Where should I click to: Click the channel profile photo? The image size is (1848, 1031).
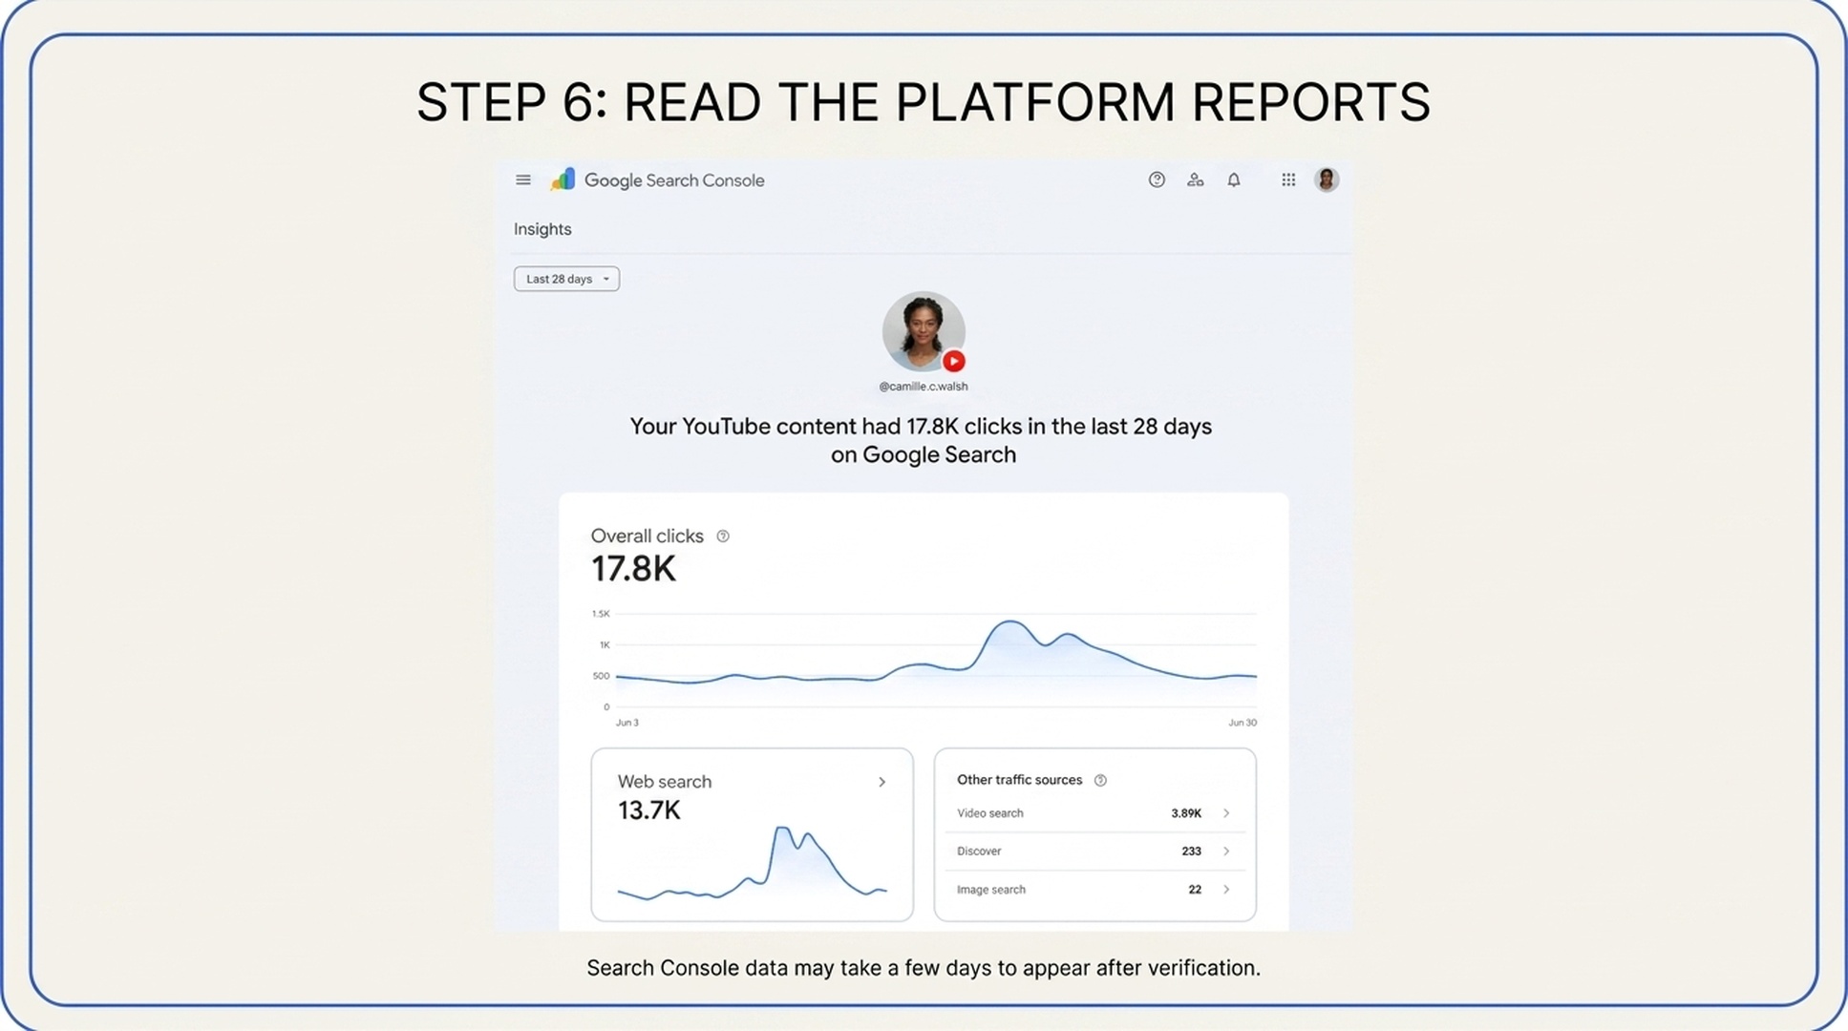click(x=924, y=331)
